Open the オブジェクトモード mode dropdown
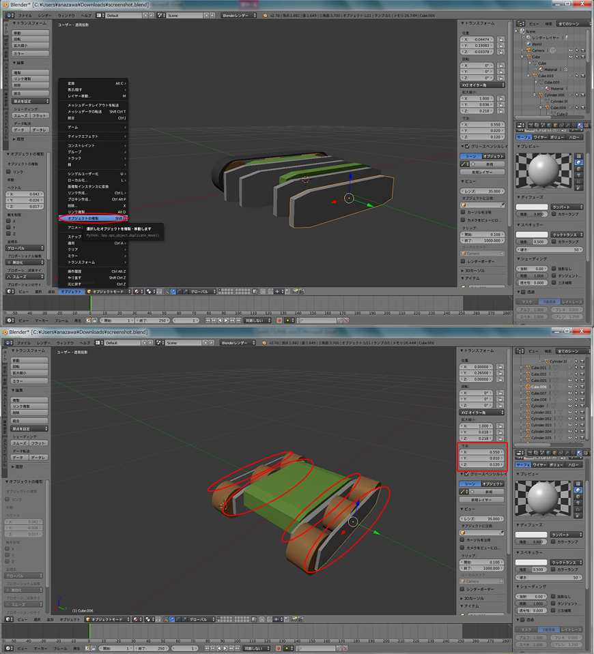The image size is (594, 654). 109,291
